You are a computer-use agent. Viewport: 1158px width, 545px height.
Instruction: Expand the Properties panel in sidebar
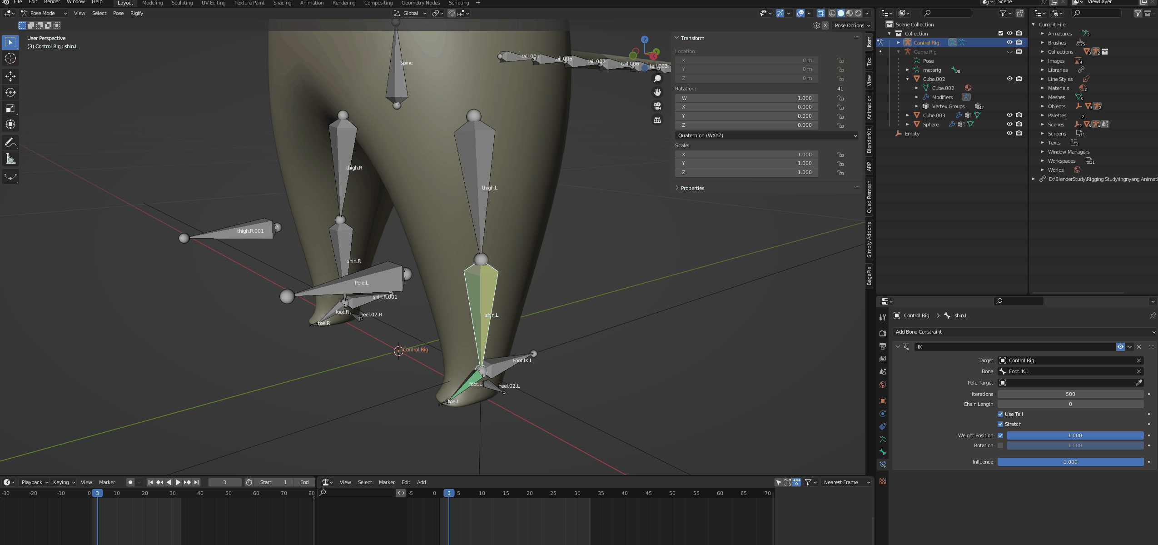coord(692,188)
